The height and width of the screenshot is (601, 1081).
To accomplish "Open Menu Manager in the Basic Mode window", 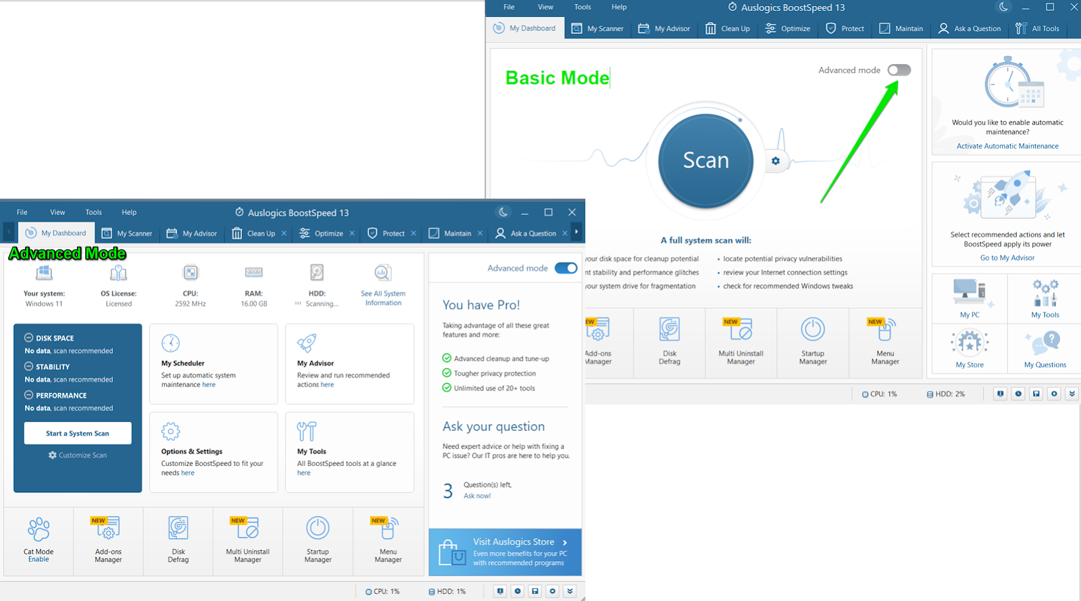I will (x=885, y=342).
